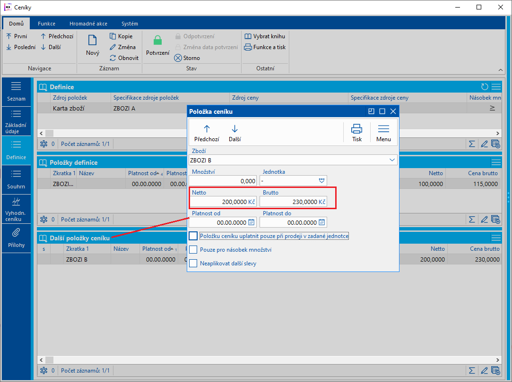Viewport: 512px width, 382px height.
Task: Sort by Zdroj položek column header
Action: click(80, 98)
